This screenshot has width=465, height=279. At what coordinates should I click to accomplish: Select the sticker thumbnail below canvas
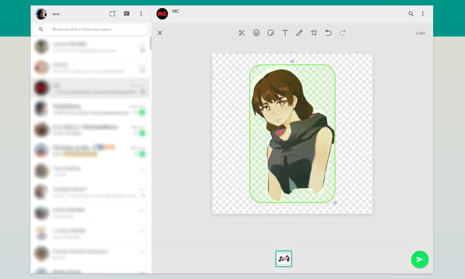tap(284, 259)
